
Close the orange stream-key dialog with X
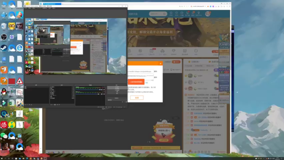pyautogui.click(x=160, y=64)
